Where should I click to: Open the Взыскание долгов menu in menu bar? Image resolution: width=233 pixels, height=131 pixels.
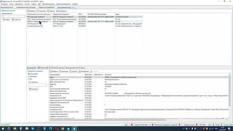click(x=48, y=4)
